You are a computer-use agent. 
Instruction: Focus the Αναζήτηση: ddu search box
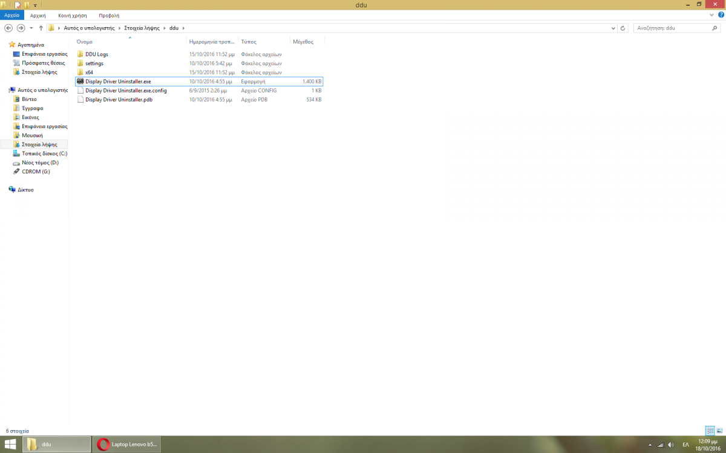tap(672, 28)
